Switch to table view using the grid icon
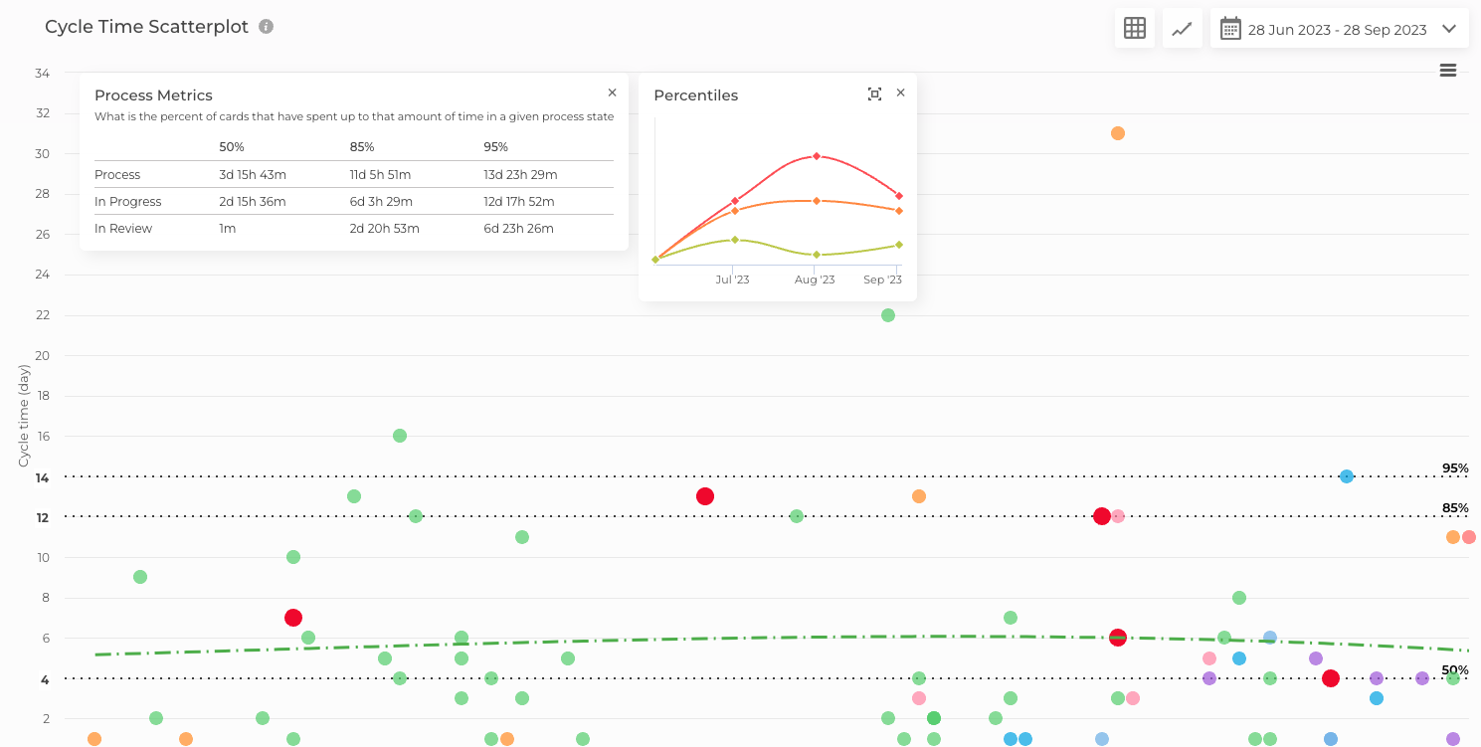The height and width of the screenshot is (747, 1481). tap(1134, 28)
